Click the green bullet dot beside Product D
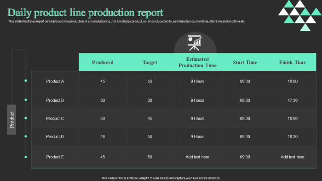The image size is (322, 181). [x=26, y=136]
